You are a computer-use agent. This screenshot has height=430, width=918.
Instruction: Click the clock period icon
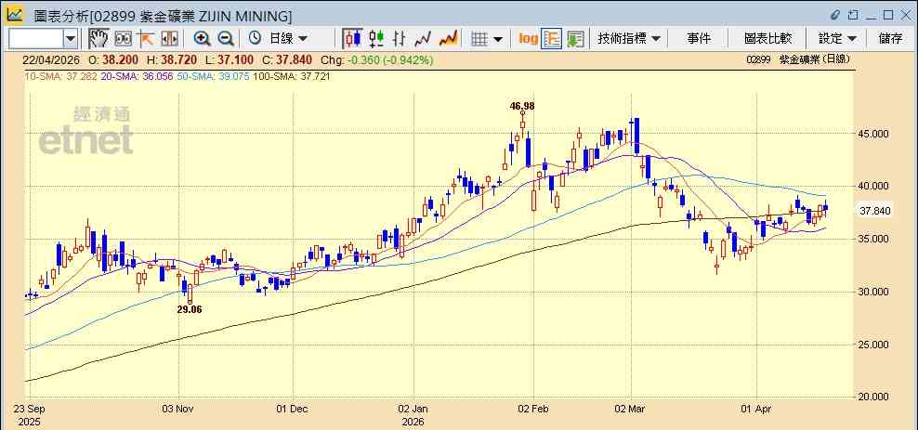(x=255, y=39)
